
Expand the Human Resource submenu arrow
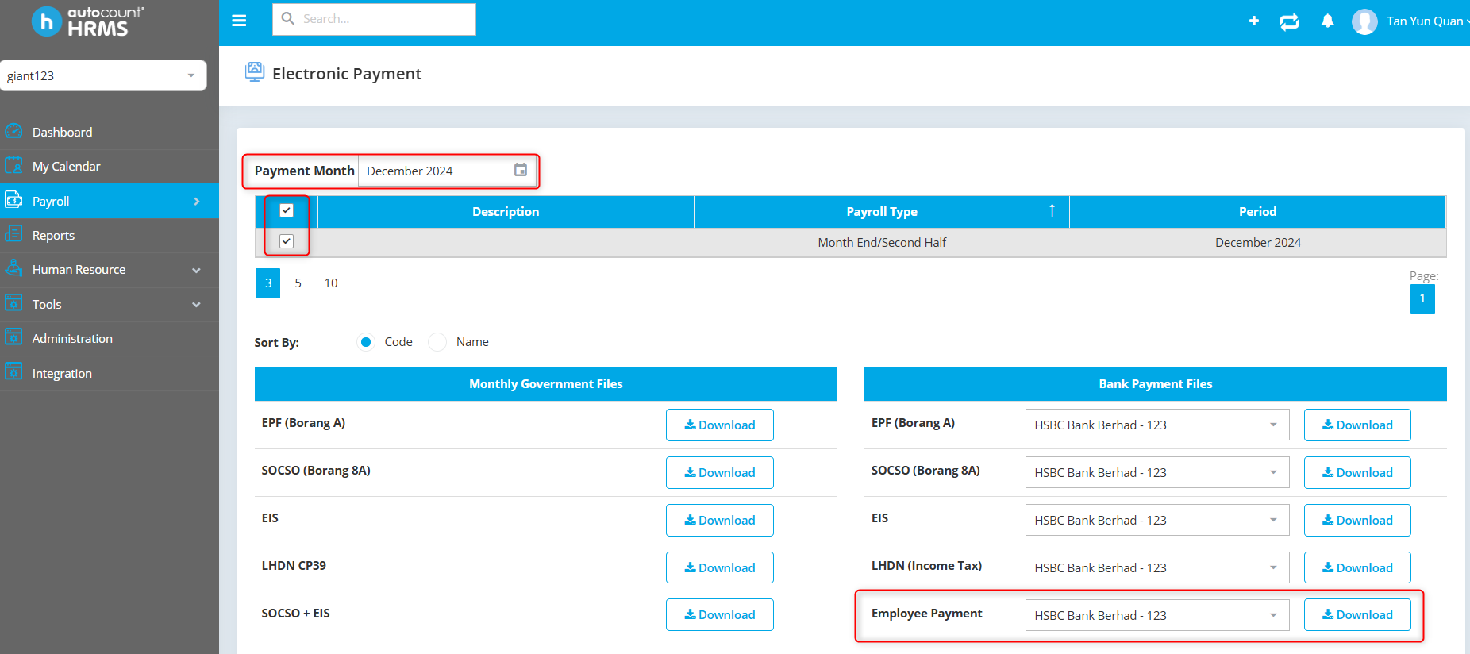click(197, 271)
